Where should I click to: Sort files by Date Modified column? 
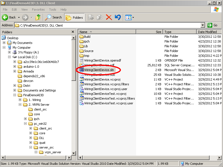point(207,32)
